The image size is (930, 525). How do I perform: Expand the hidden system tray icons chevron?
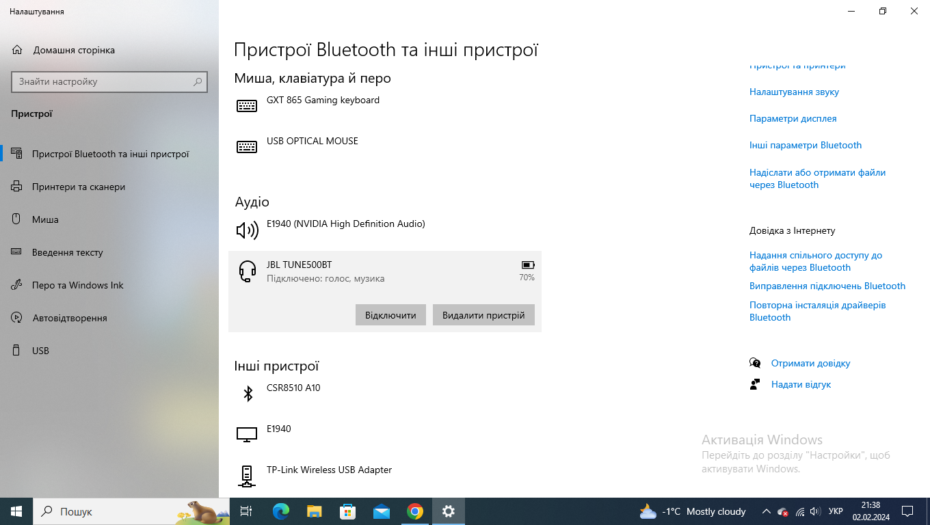766,511
